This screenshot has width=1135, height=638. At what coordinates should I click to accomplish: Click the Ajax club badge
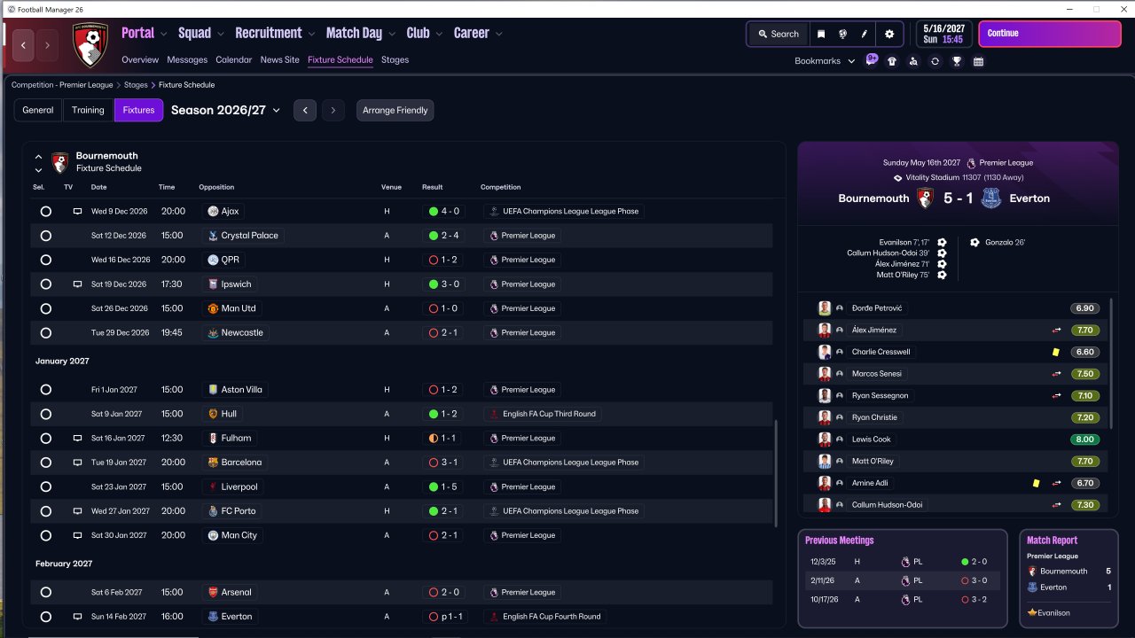point(212,212)
